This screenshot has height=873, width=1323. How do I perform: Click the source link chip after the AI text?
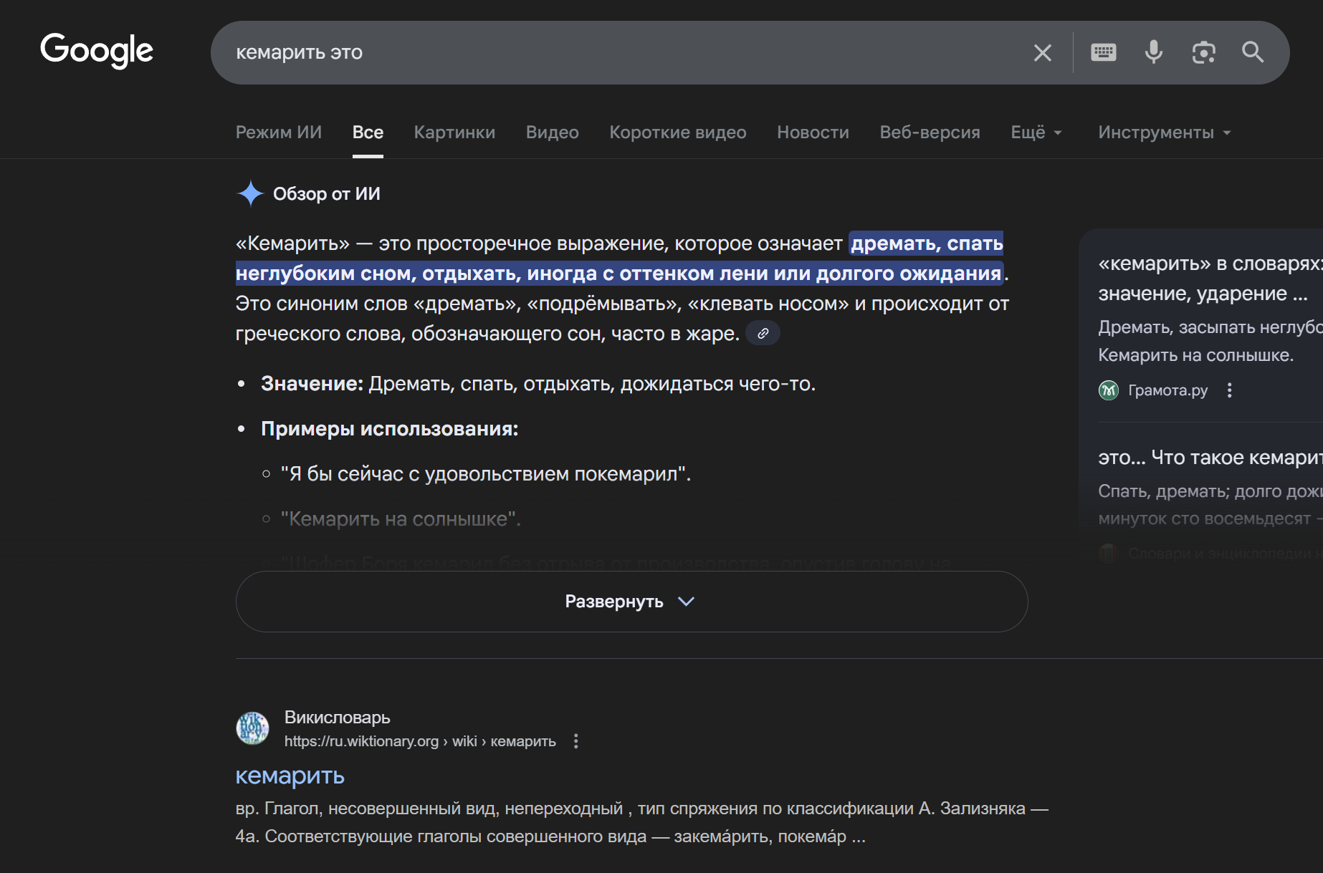click(x=763, y=332)
